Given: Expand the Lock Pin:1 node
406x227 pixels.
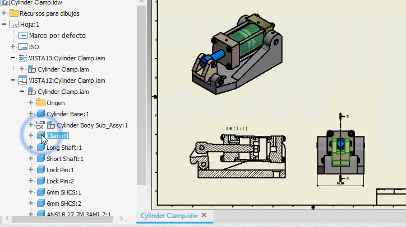Looking at the screenshot, I should point(31,169).
